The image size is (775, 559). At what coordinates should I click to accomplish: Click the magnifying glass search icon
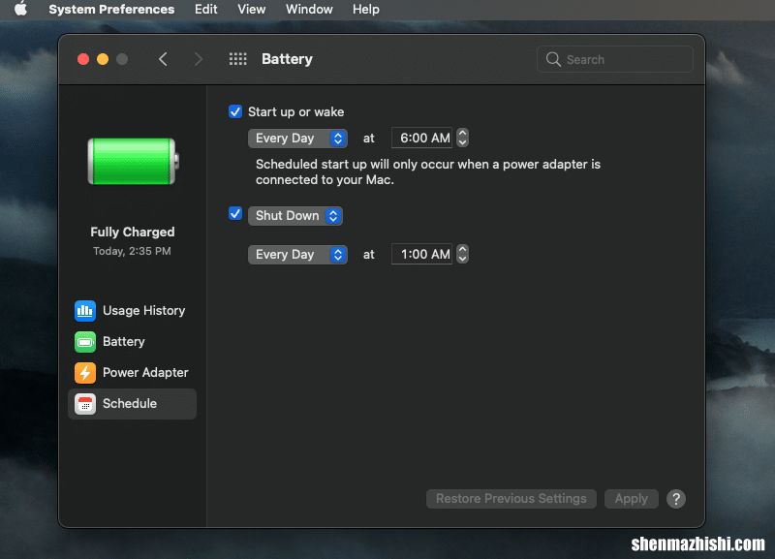tap(553, 59)
